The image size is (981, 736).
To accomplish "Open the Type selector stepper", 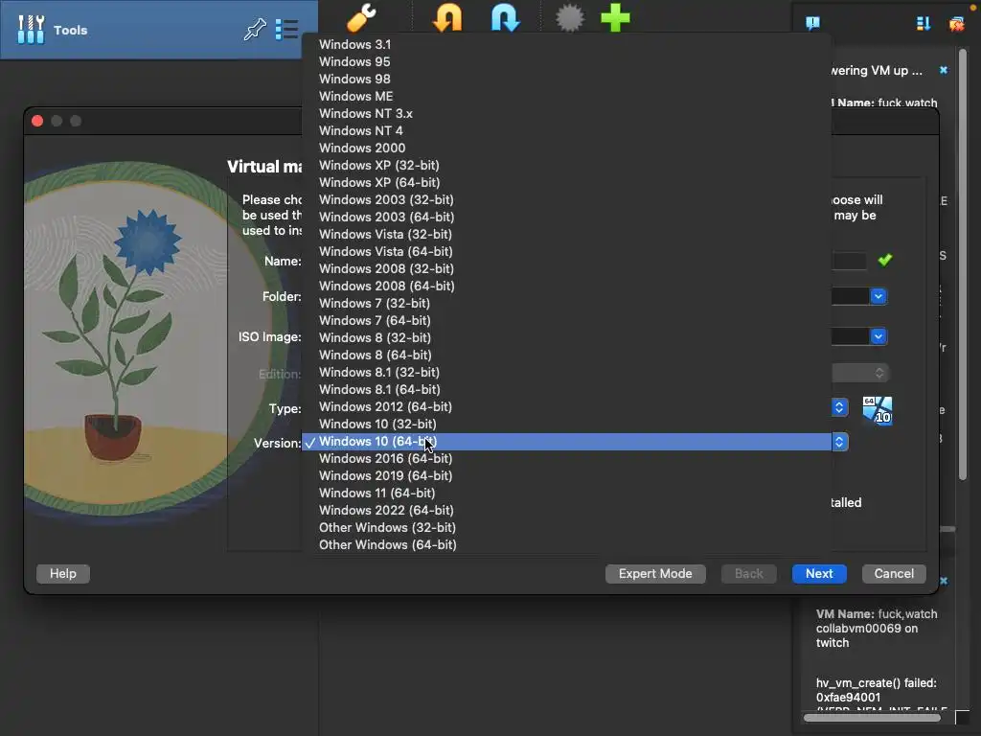I will coord(839,407).
